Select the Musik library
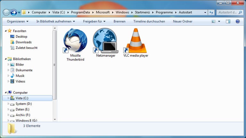 coord(20,76)
